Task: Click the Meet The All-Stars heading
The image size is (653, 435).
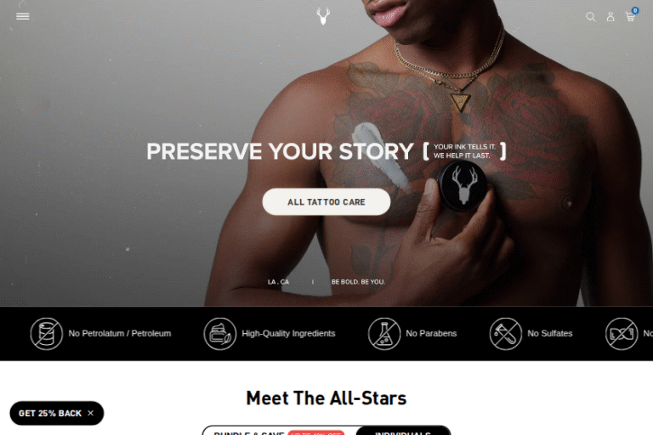Action: [x=326, y=398]
